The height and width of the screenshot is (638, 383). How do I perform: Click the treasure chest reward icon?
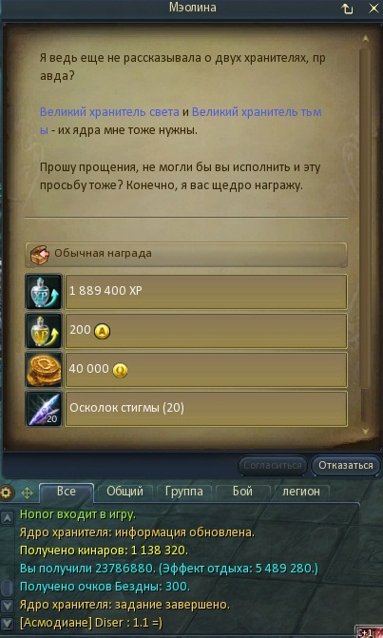pyautogui.click(x=39, y=255)
